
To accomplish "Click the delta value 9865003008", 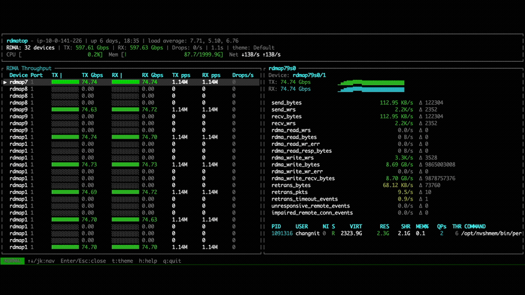I will click(x=440, y=164).
